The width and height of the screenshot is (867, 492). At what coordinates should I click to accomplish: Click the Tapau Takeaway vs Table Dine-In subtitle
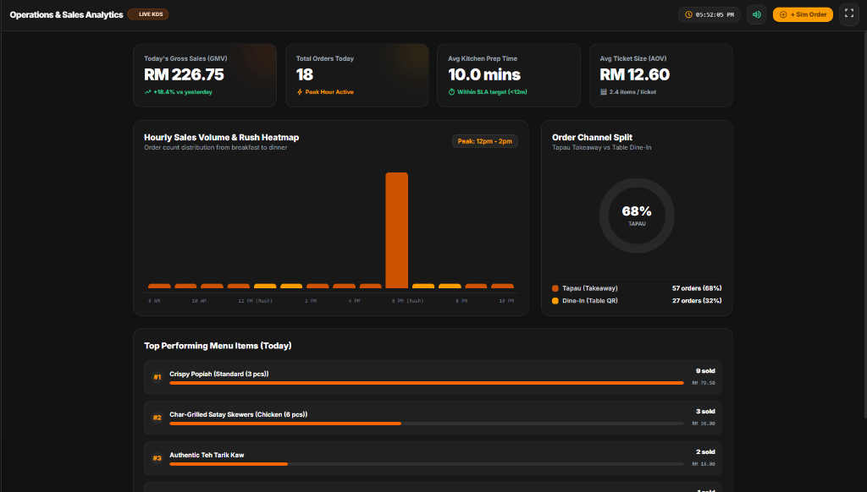[x=602, y=147]
